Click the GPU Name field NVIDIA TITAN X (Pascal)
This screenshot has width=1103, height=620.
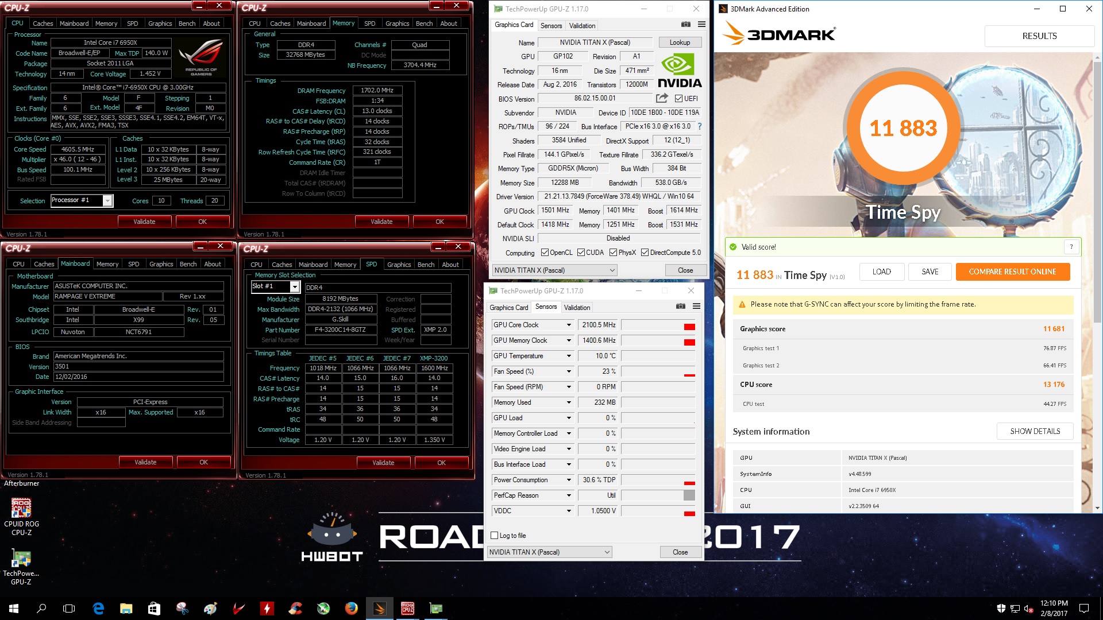pyautogui.click(x=595, y=42)
